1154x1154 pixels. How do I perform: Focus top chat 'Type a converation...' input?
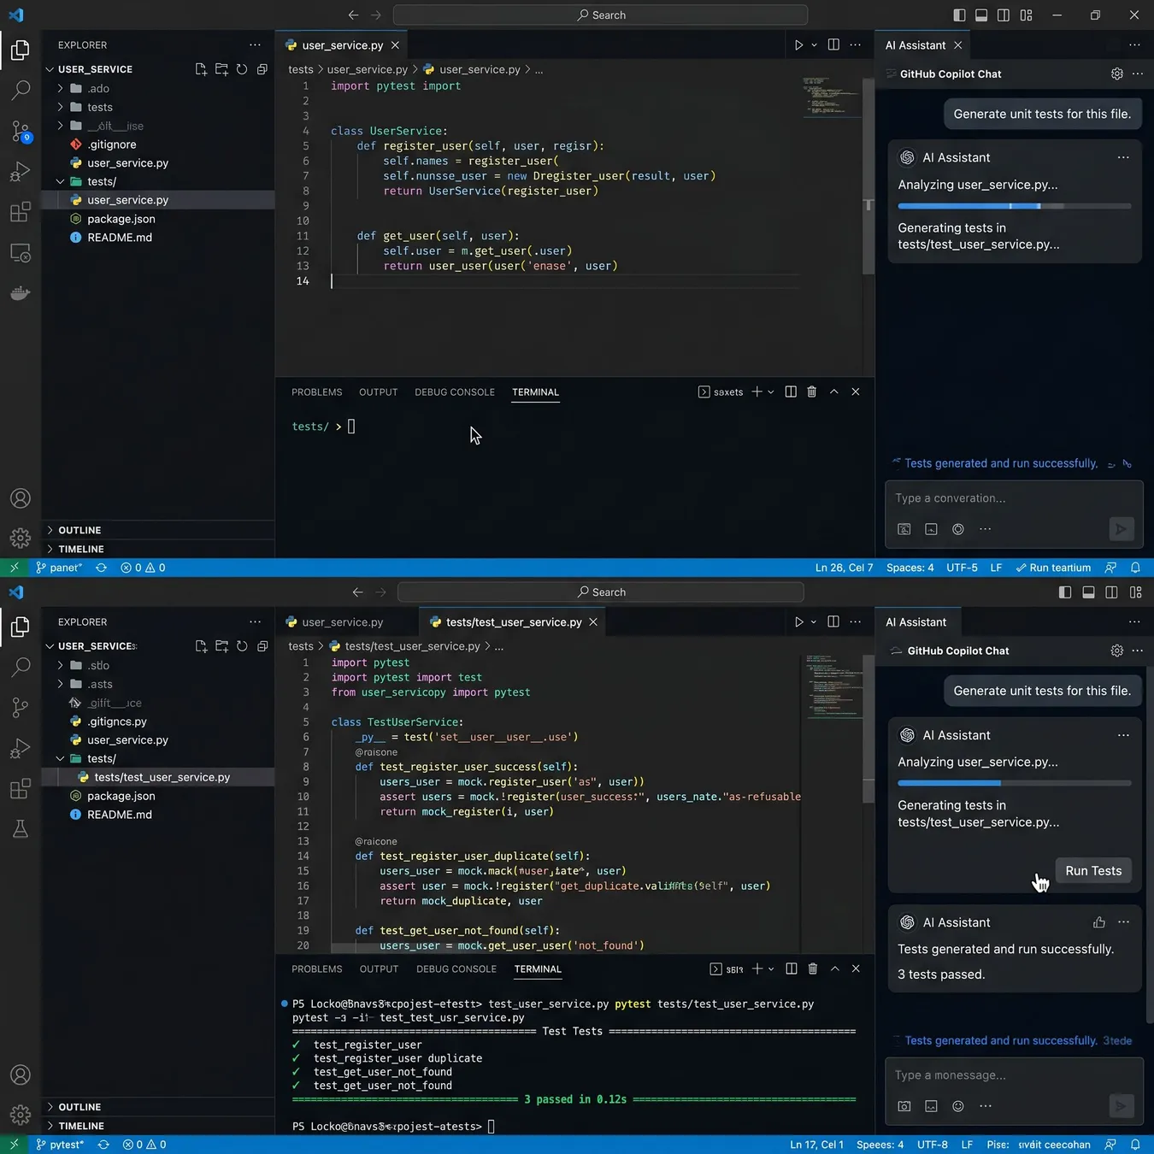coord(1015,498)
